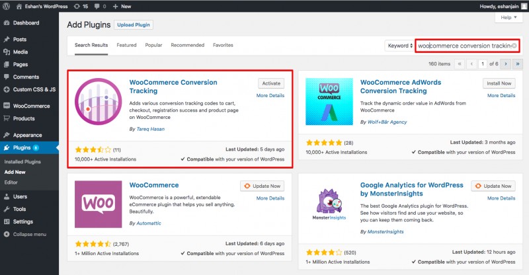Go to first page of results
Viewport: 529px width, 275px height.
tap(460, 63)
